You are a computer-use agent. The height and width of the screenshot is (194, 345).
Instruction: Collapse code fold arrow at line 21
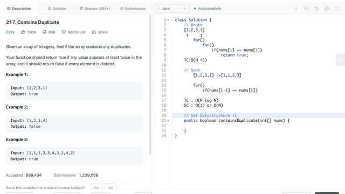point(168,121)
